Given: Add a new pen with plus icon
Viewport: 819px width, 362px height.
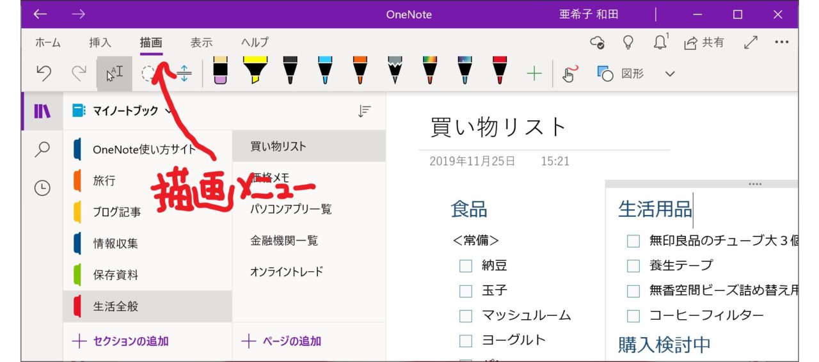Looking at the screenshot, I should 534,74.
